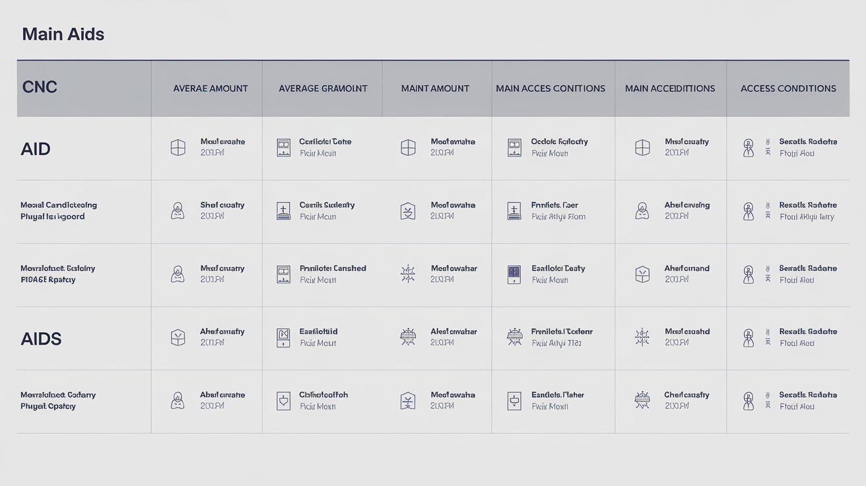Click the 'AVERAE AMOUNT' column header

tap(211, 88)
